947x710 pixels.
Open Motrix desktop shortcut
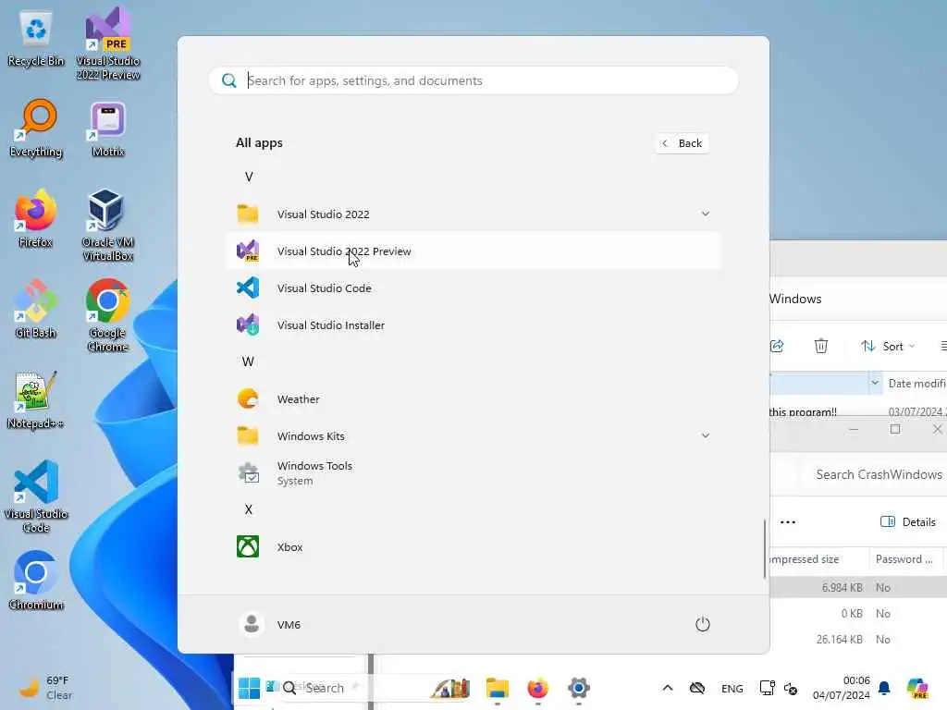(108, 129)
